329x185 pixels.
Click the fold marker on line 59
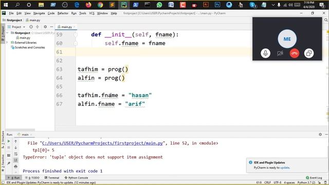click(x=76, y=34)
